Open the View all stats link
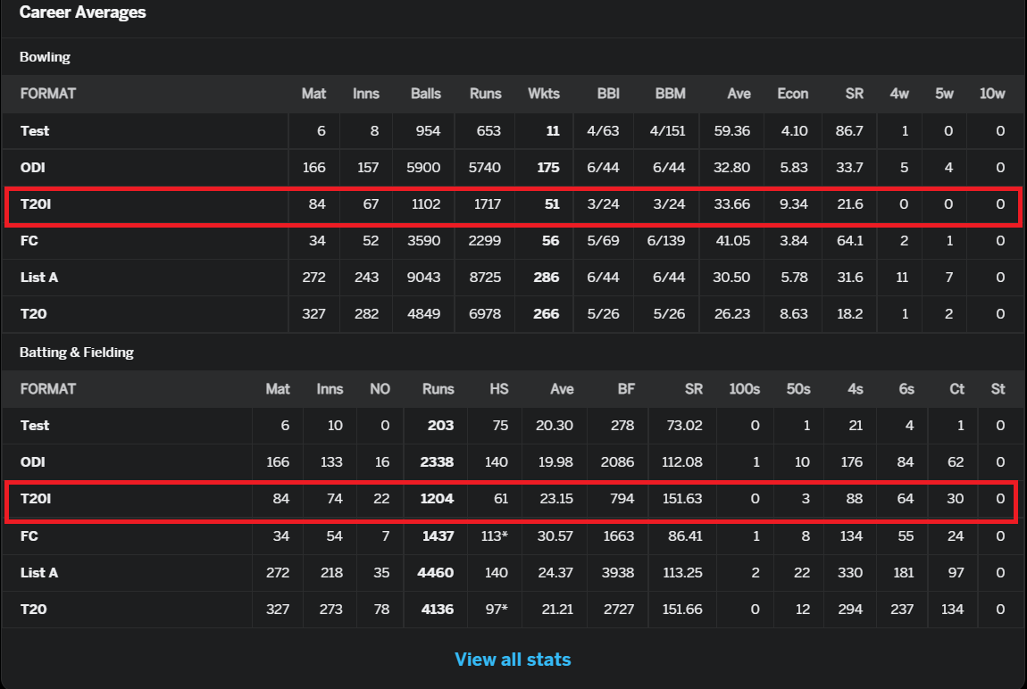Viewport: 1027px width, 689px height. (513, 659)
